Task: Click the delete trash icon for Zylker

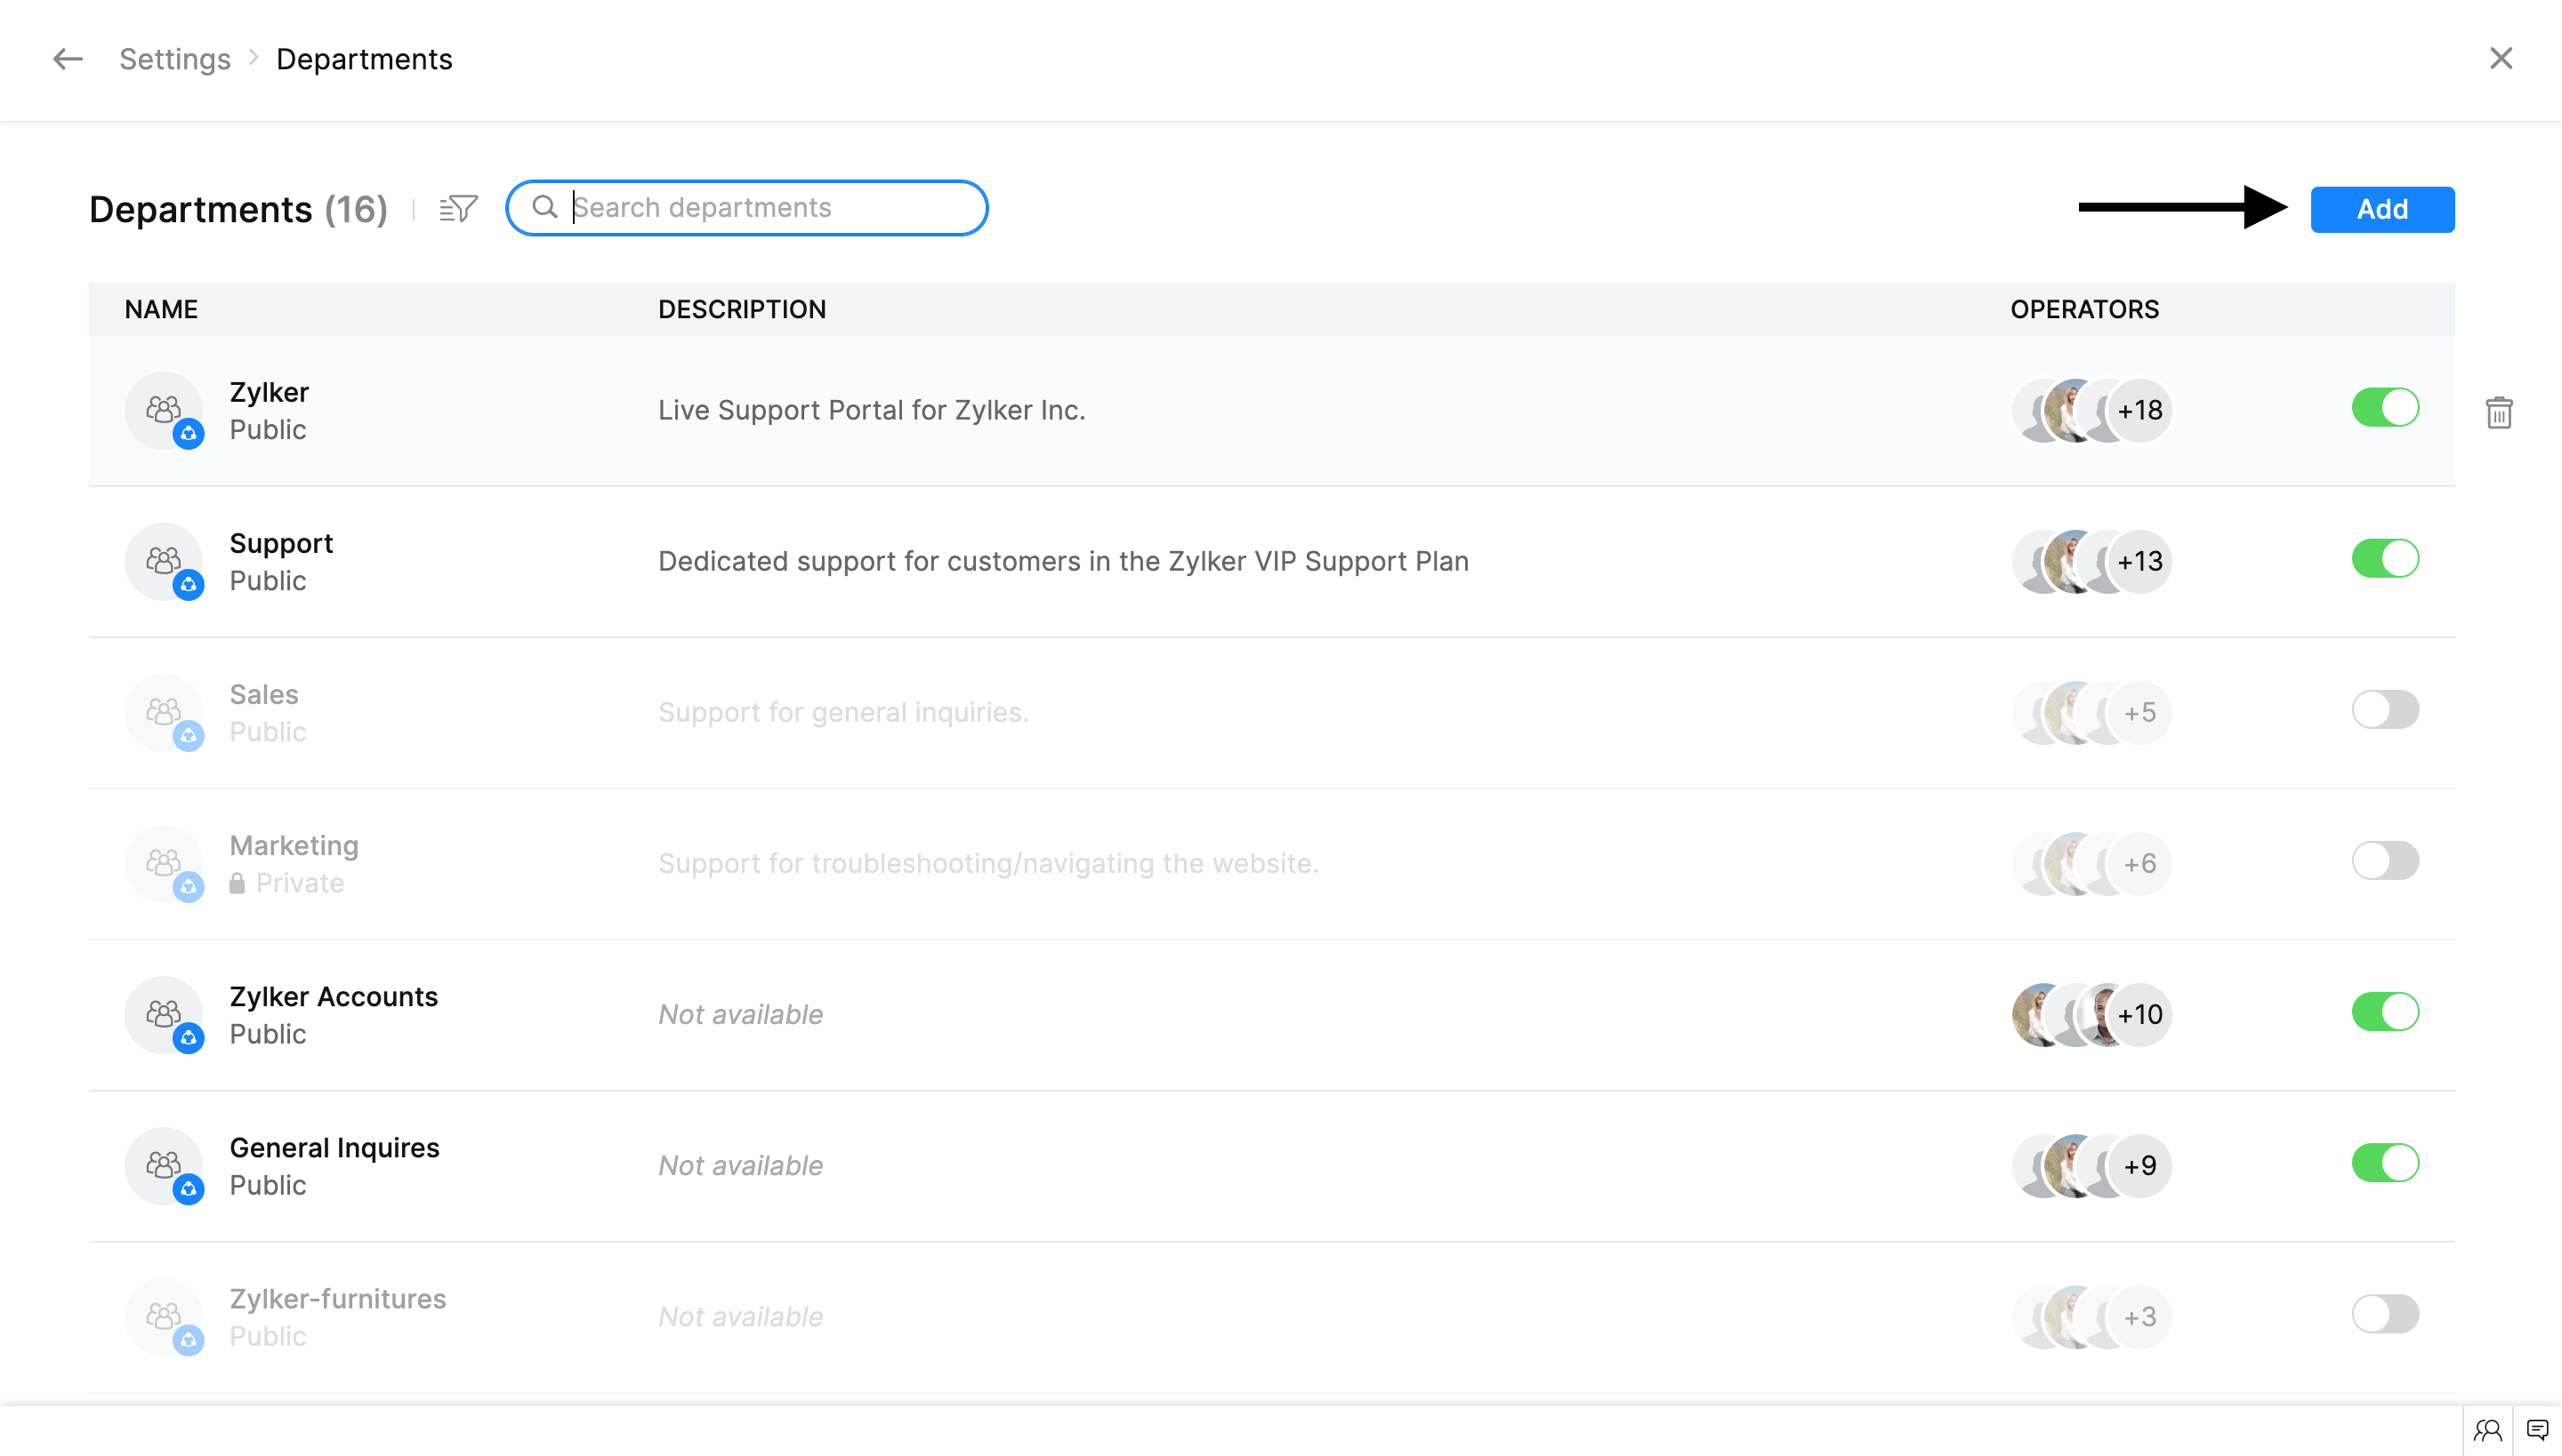Action: 2499,412
